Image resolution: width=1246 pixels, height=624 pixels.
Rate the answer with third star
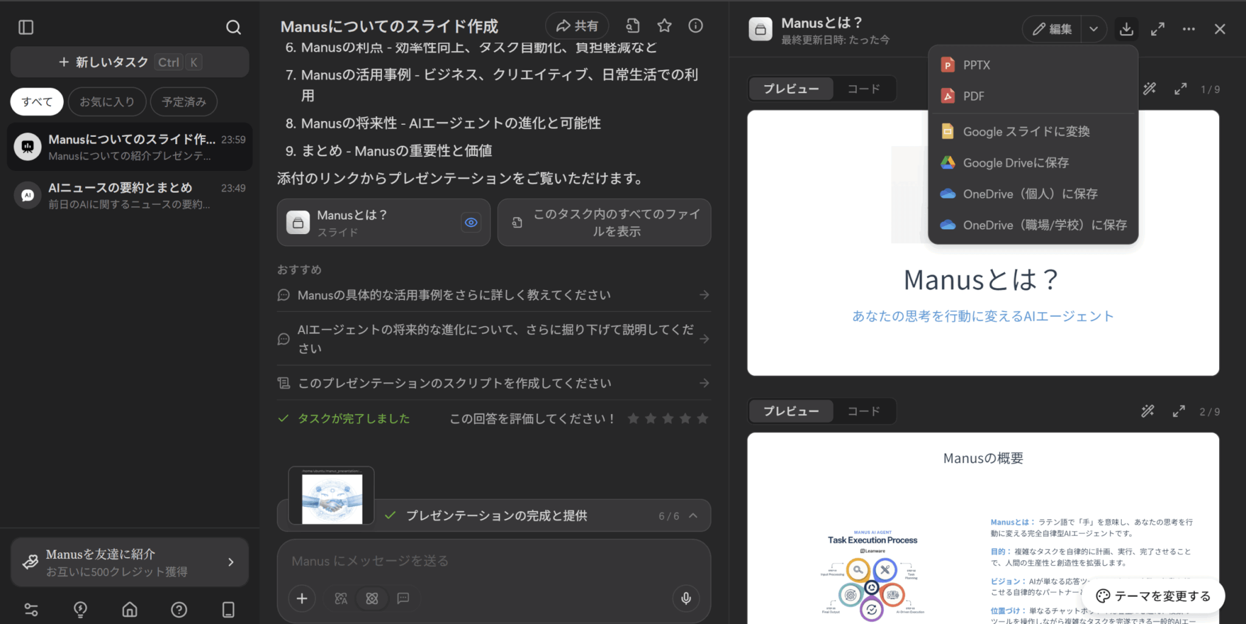click(668, 418)
